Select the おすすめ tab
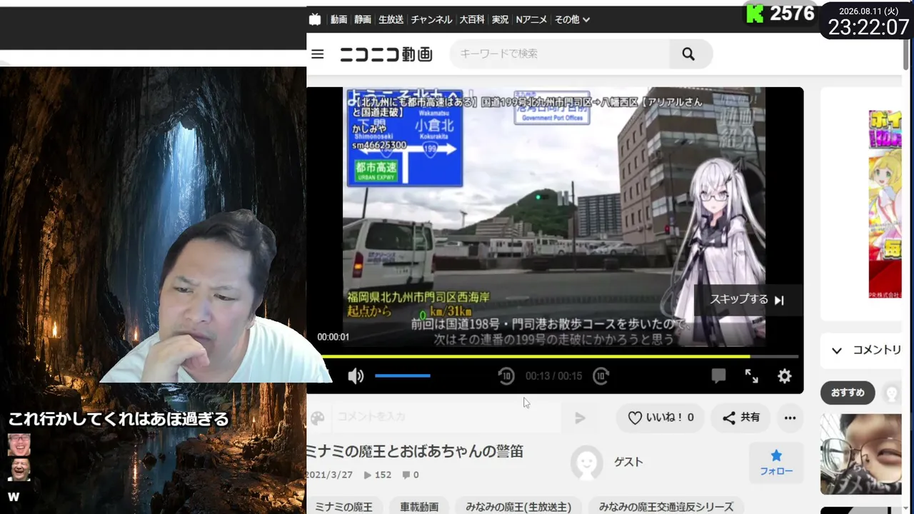 coord(848,393)
